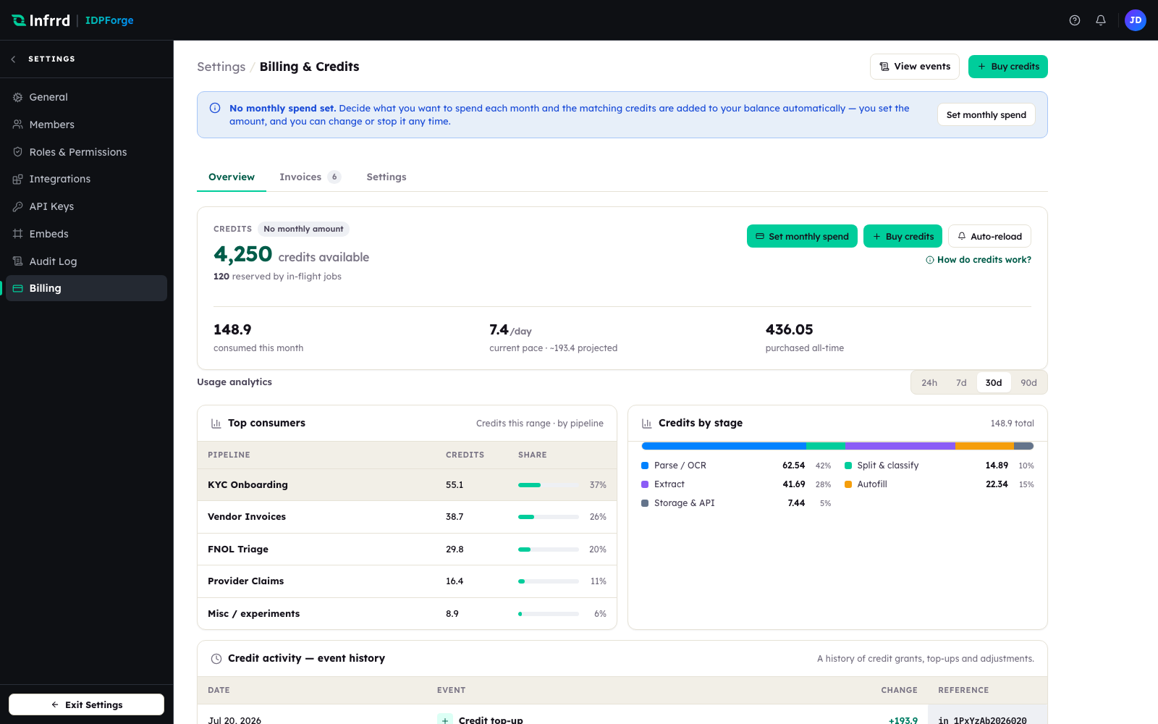Click the Parse / OCR color swatch
The width and height of the screenshot is (1158, 724).
[645, 466]
